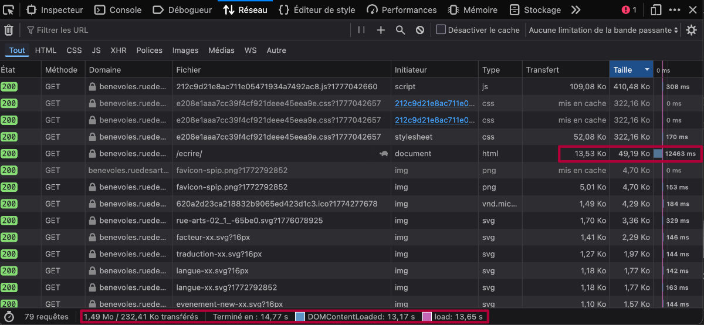The width and height of the screenshot is (704, 325).
Task: Filter requests by XHR type
Action: pos(118,50)
